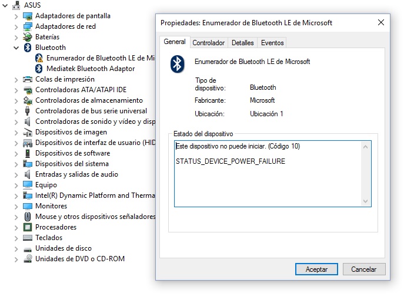Click the Intel Dynamic Platform icon

pyautogui.click(x=27, y=195)
